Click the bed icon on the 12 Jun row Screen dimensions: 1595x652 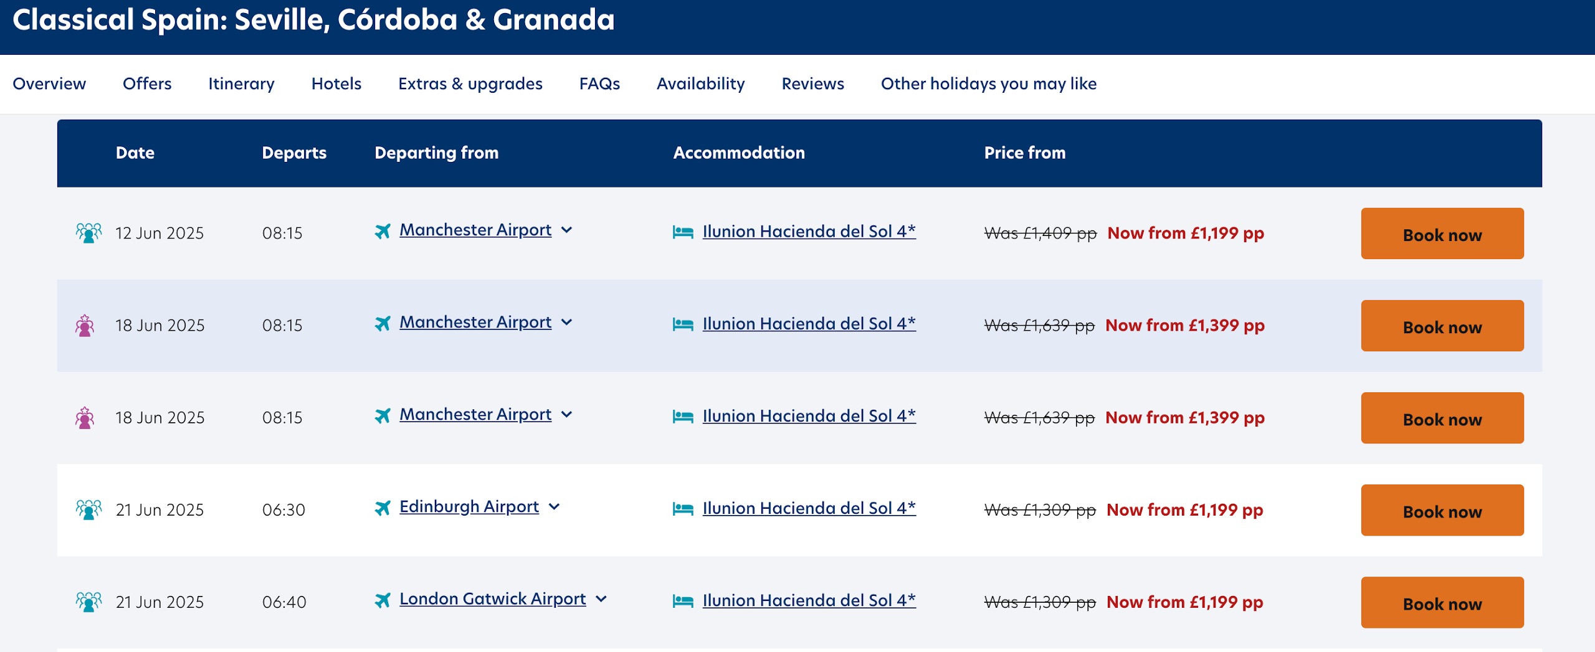tap(683, 232)
